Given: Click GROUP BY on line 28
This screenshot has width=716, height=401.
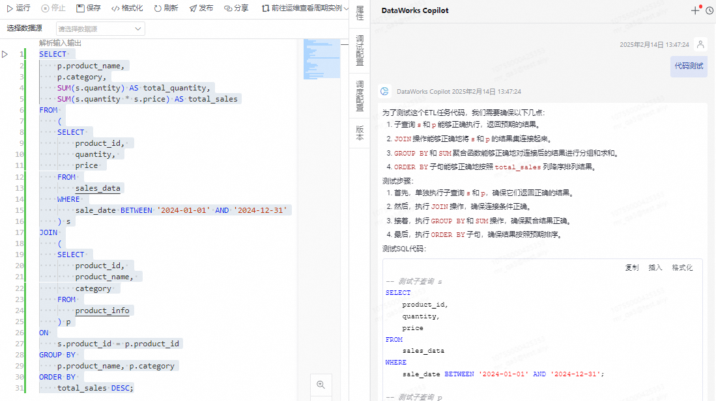Looking at the screenshot, I should (x=57, y=355).
